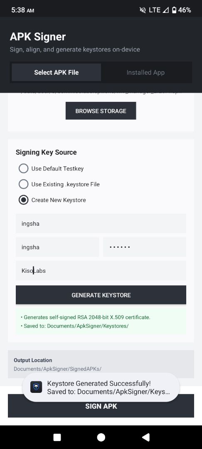Focus the first ingsha keystore name field
202x449 pixels.
(x=101, y=223)
